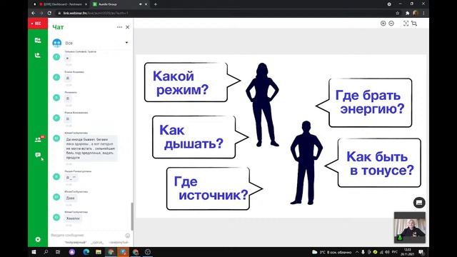Click the chat panel scrollbar
Viewport: 457px width, 257px height.
132,216
